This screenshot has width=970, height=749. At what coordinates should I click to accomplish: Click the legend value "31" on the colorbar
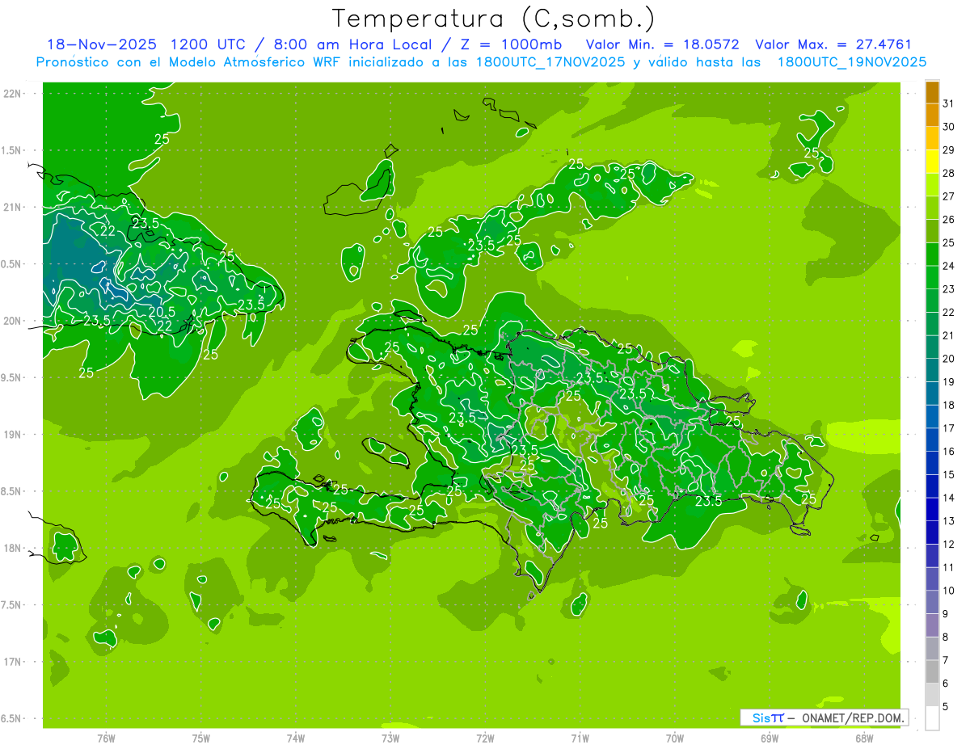949,103
